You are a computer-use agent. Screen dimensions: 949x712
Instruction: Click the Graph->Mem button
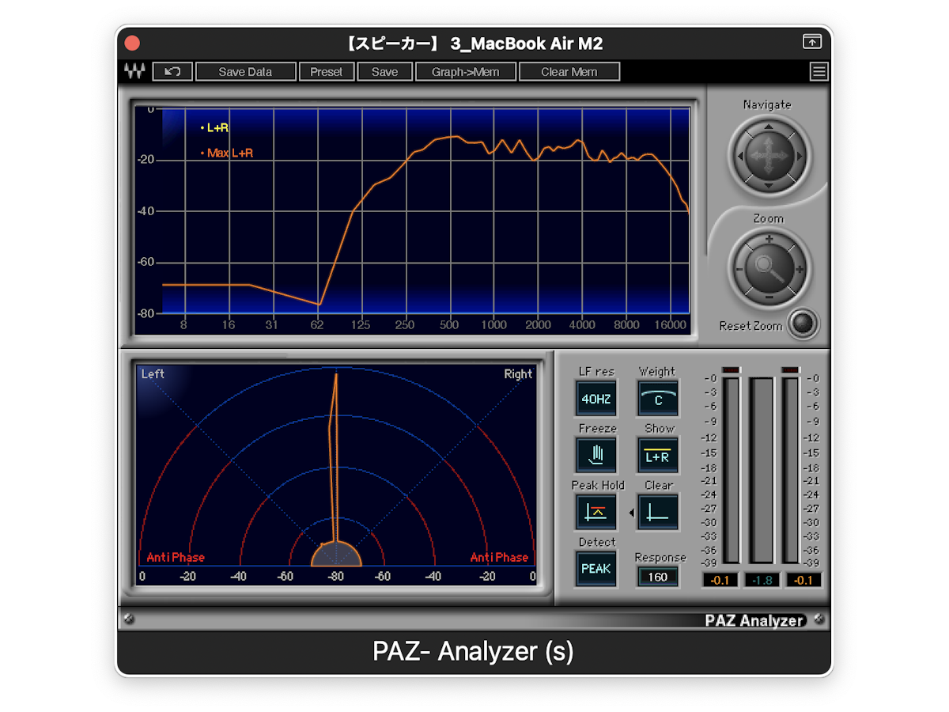point(465,71)
